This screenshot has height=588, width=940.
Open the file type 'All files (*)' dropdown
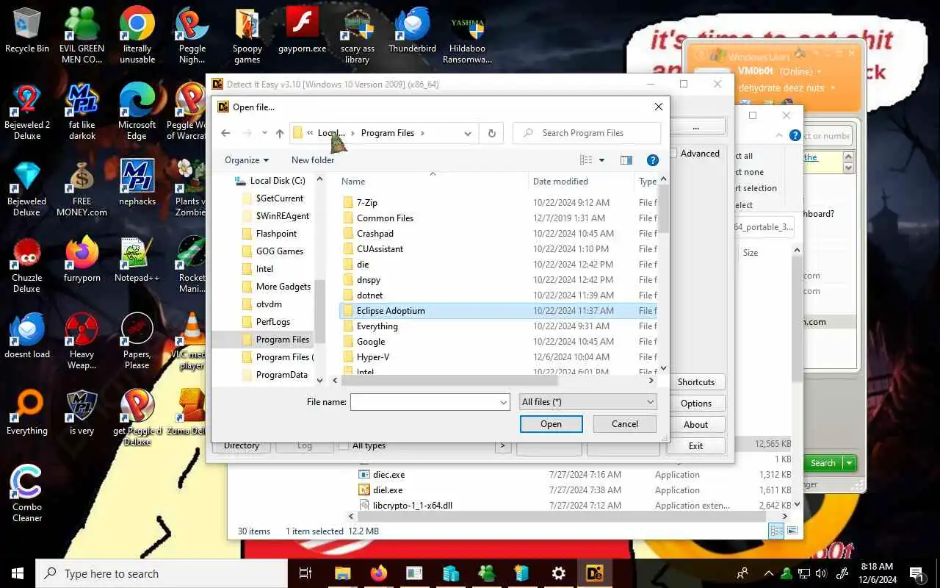tap(587, 402)
